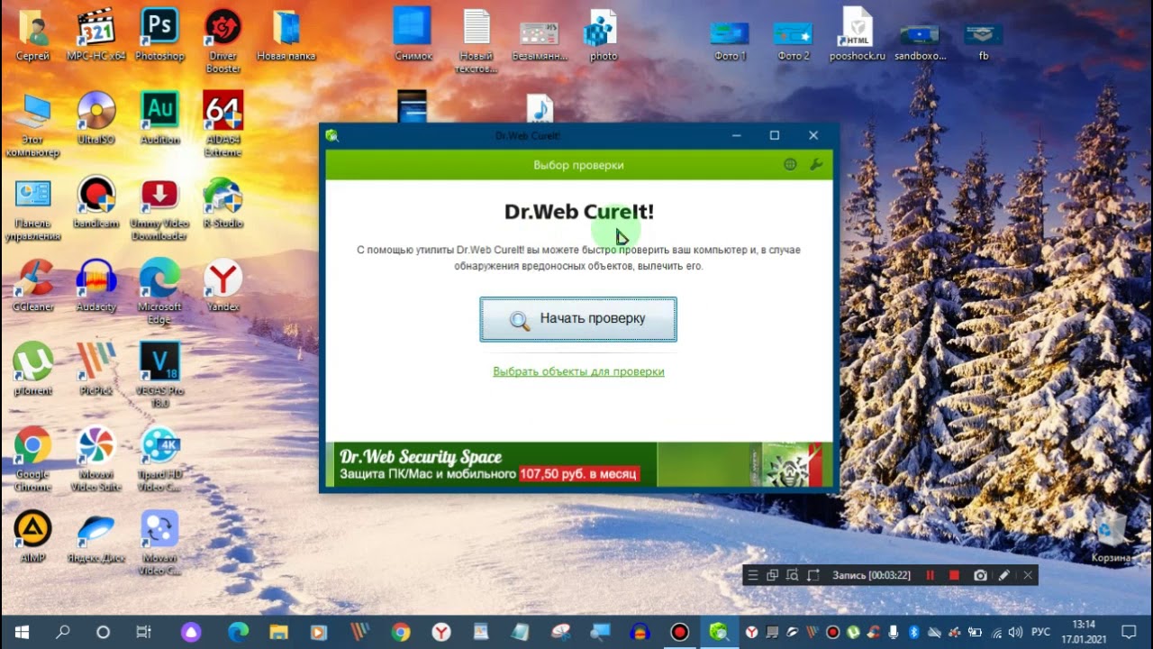This screenshot has width=1153, height=649.
Task: Open Movavi Video Suite desktop icon
Action: pos(96,460)
